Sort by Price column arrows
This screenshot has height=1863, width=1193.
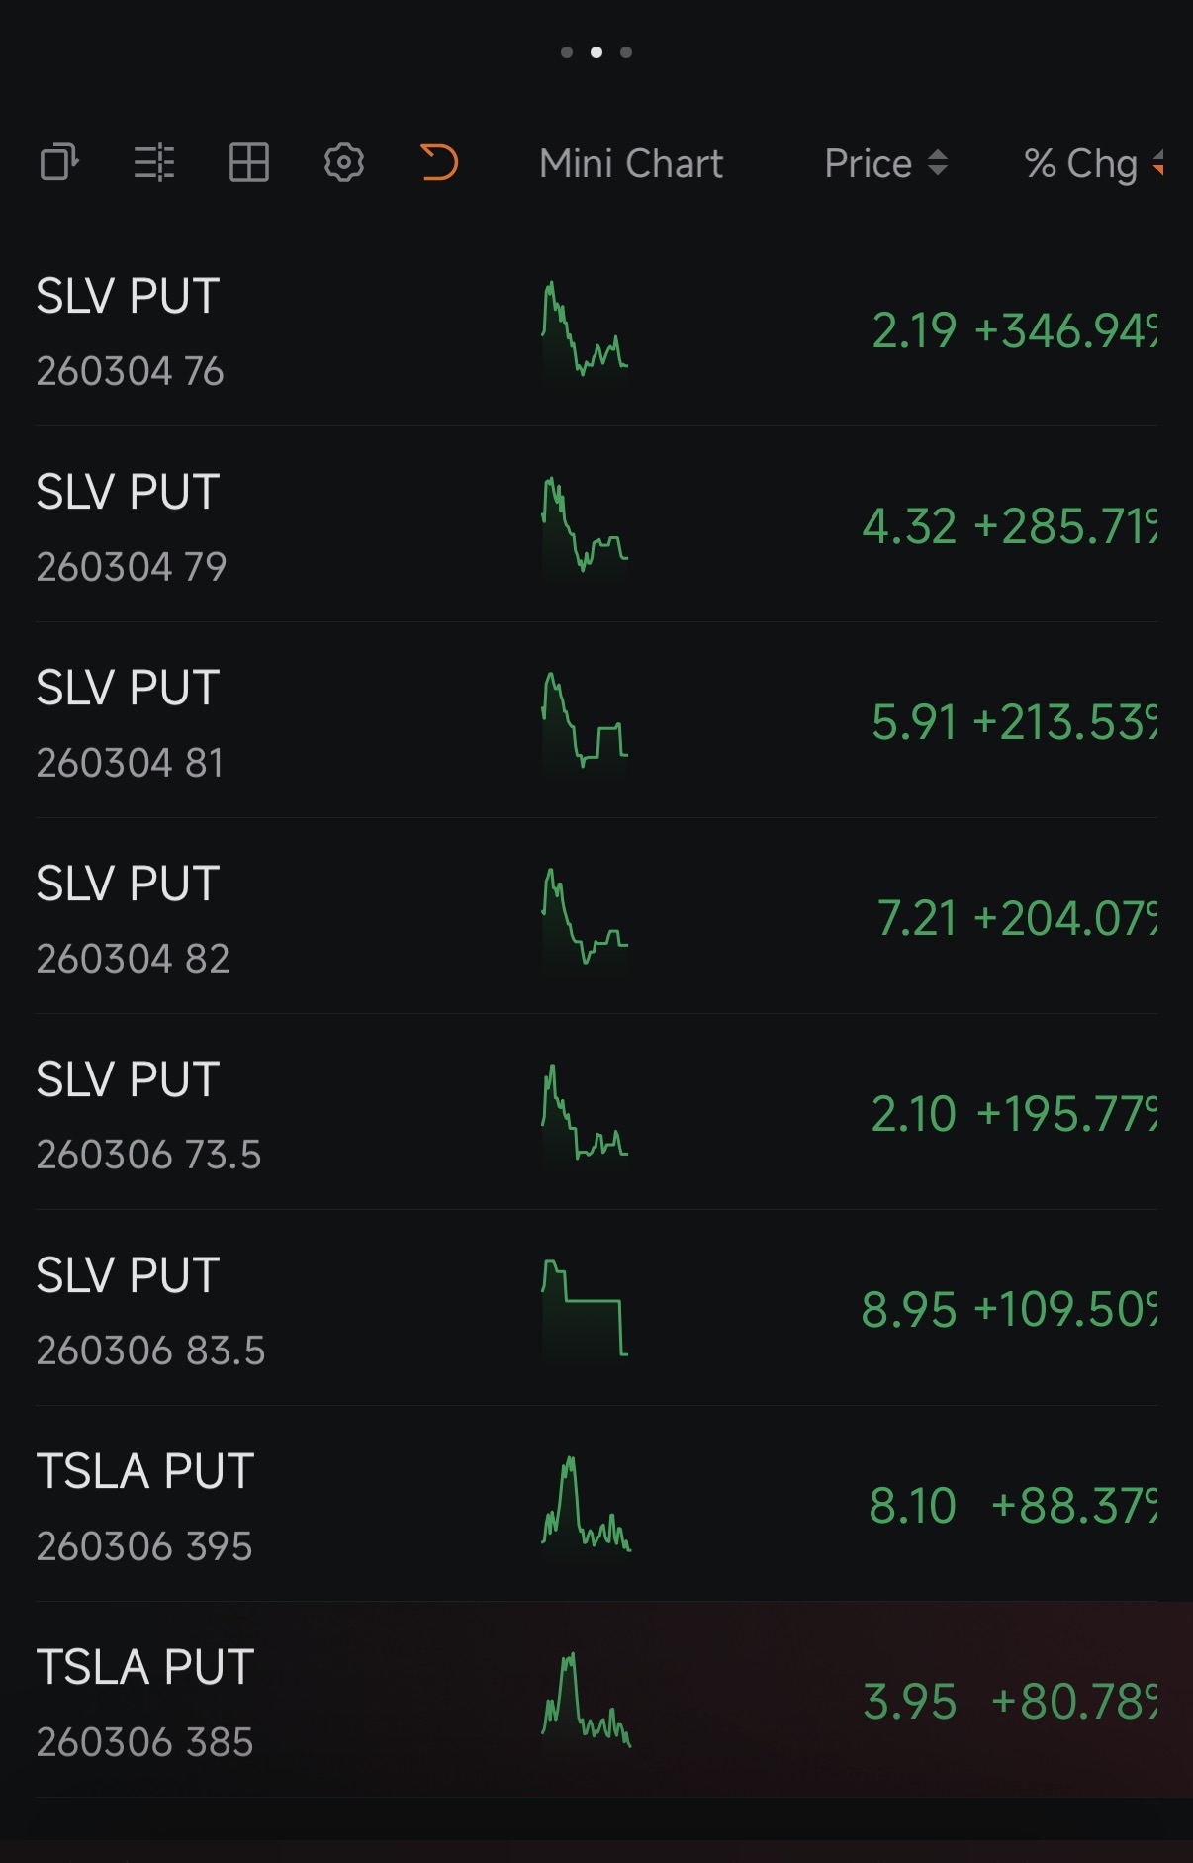point(938,163)
